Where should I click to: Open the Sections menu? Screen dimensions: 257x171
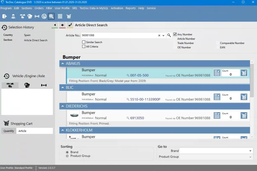pyautogui.click(x=27, y=8)
